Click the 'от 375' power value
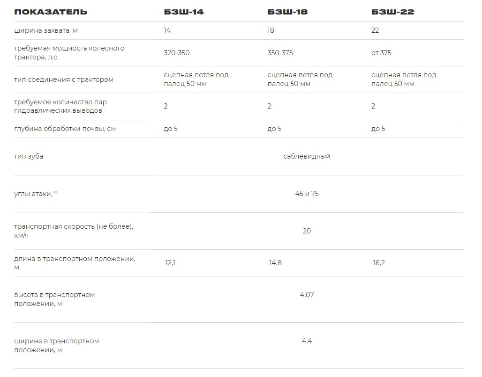482x377 pixels. (381, 53)
